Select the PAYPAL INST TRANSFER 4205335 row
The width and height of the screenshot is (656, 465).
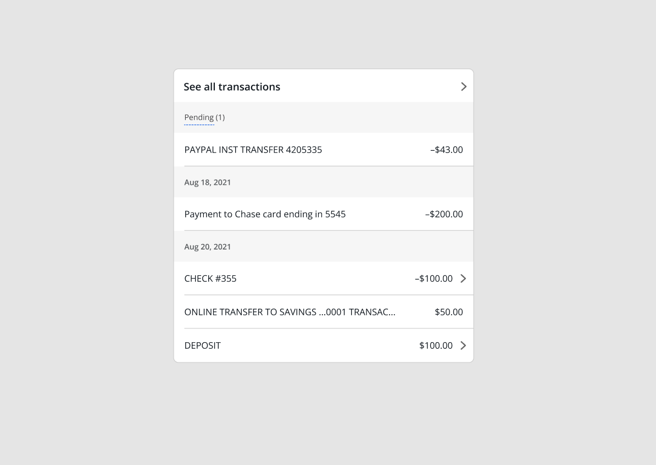pos(253,150)
